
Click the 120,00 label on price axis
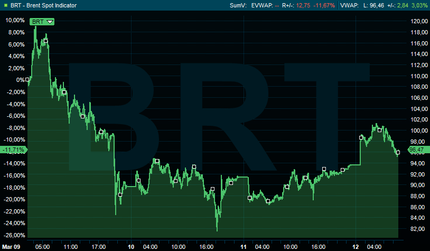(x=418, y=21)
